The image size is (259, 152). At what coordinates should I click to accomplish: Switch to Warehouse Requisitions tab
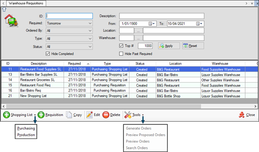[x=26, y=3]
